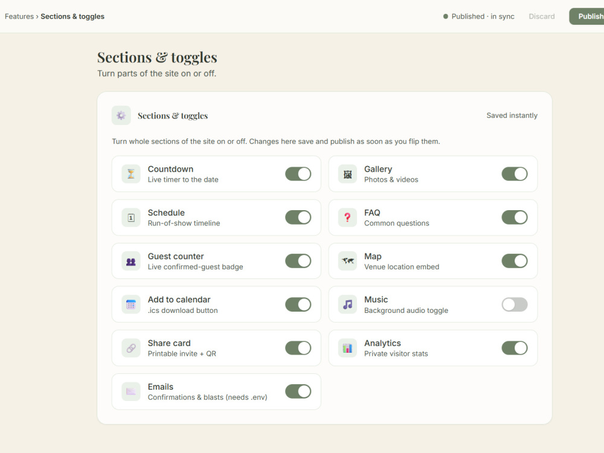The height and width of the screenshot is (453, 604).
Task: Toggle the FAQ section switch
Action: click(x=515, y=217)
